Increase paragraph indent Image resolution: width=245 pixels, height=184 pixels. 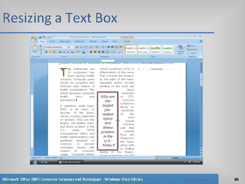click(x=112, y=47)
